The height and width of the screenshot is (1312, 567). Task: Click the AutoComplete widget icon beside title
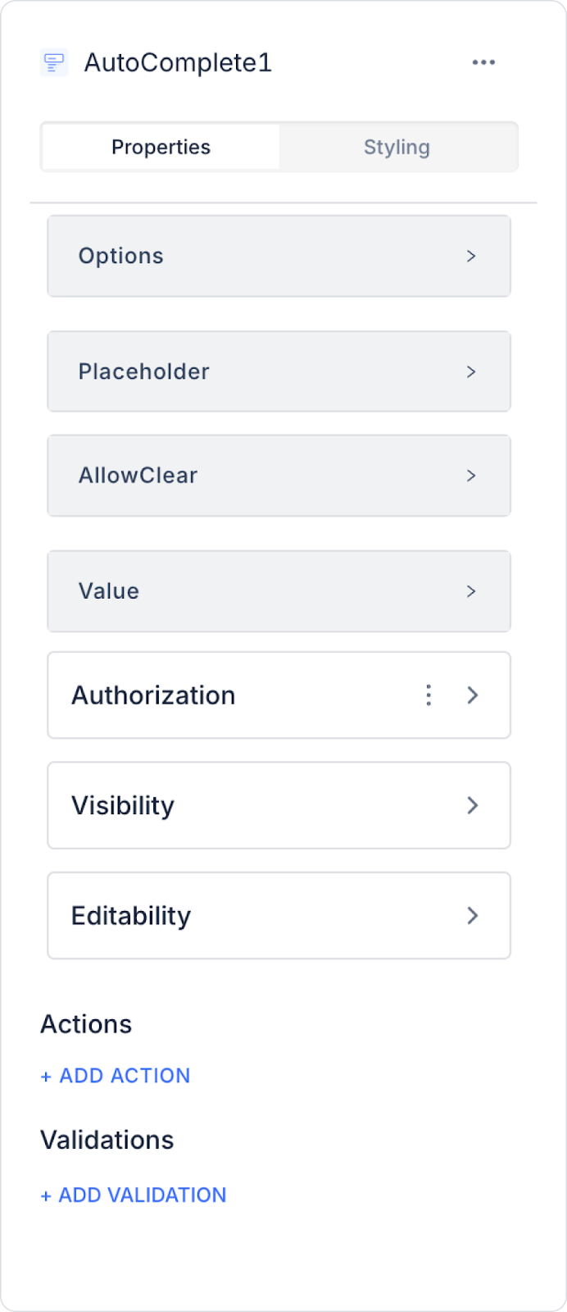[x=54, y=62]
